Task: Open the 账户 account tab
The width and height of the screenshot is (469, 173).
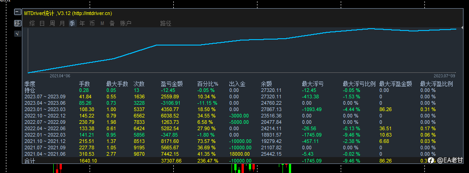Action: coord(126,23)
